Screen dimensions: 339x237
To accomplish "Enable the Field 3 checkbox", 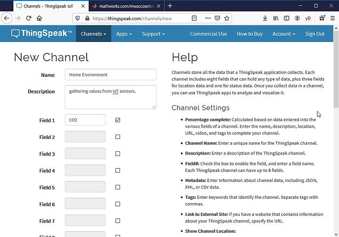I will [118, 154].
